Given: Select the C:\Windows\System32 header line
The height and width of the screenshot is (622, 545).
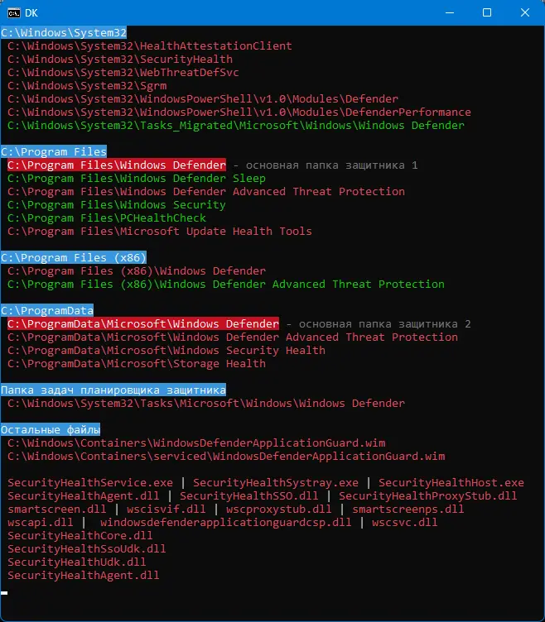Looking at the screenshot, I should [x=64, y=32].
